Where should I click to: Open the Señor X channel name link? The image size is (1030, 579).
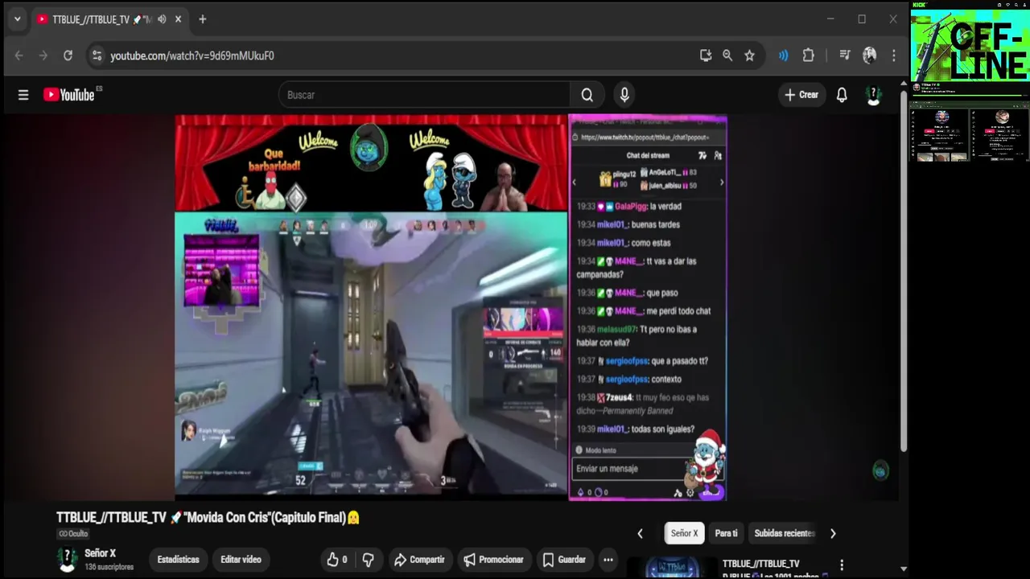101,553
